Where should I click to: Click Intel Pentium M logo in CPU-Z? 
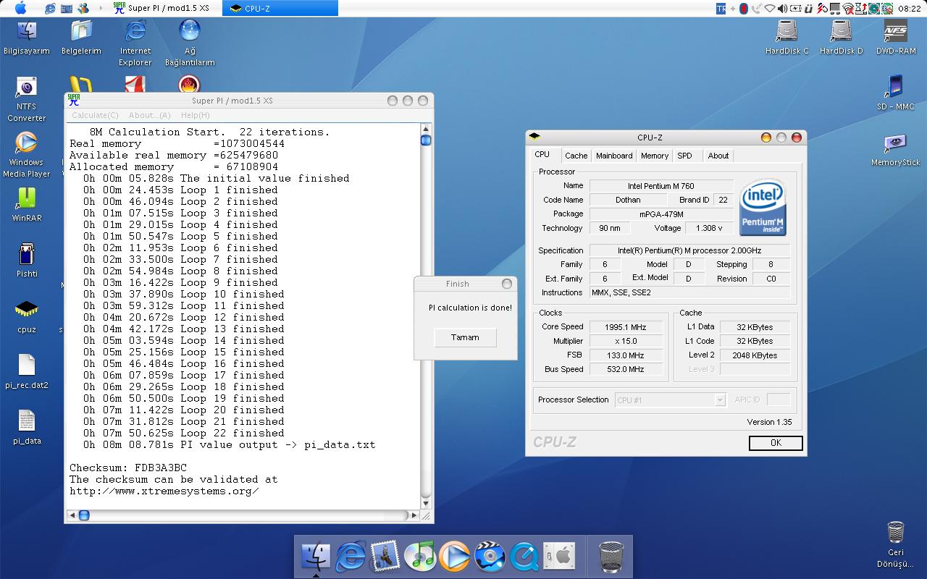[763, 207]
